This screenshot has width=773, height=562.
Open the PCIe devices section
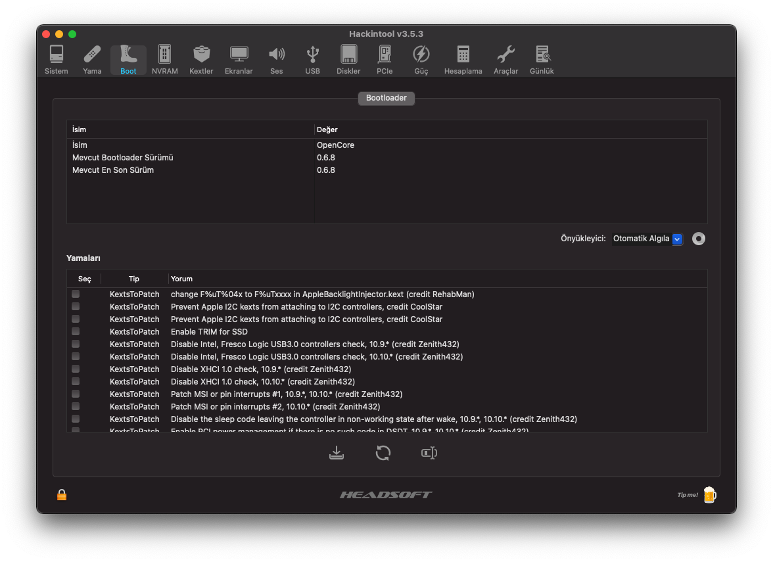coord(385,59)
